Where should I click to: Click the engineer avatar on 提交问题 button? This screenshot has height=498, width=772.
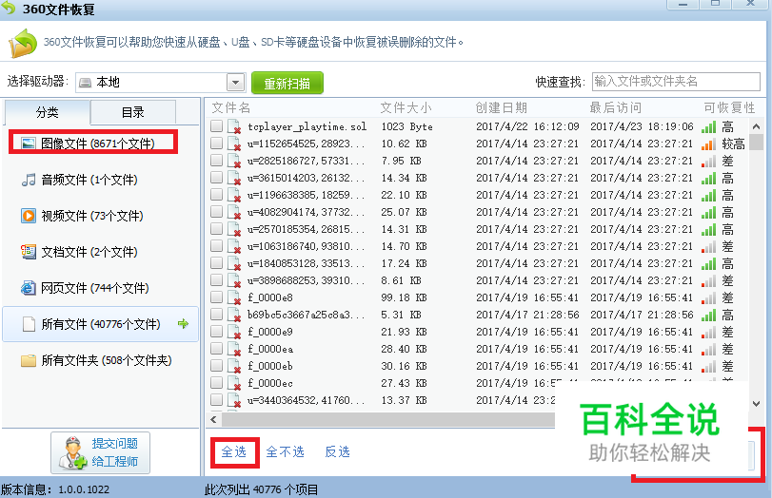(x=73, y=452)
